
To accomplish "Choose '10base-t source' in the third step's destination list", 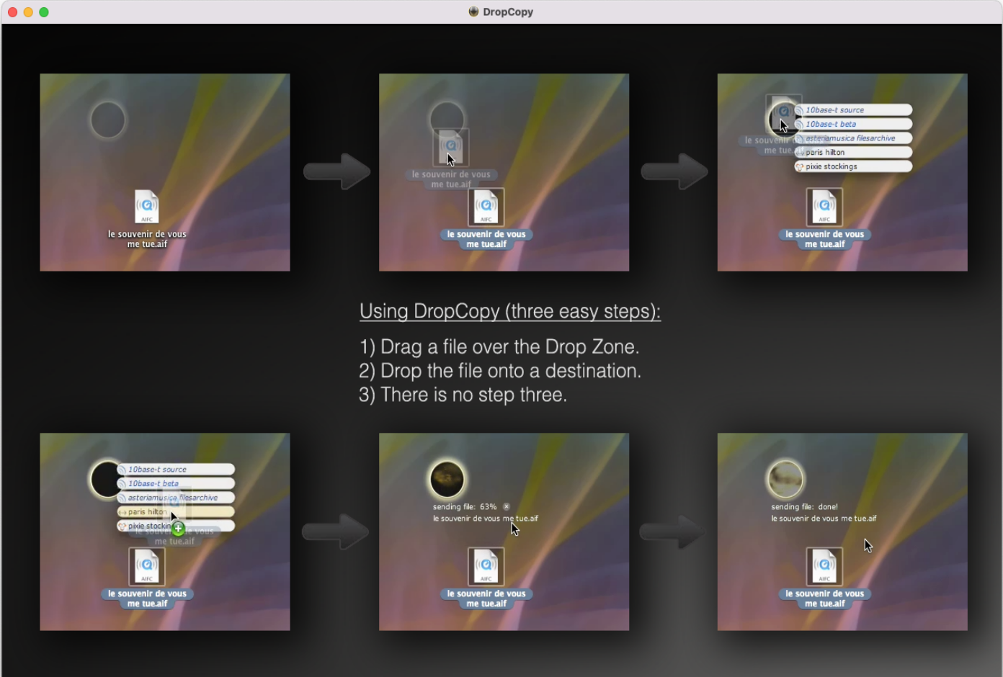I will point(853,110).
